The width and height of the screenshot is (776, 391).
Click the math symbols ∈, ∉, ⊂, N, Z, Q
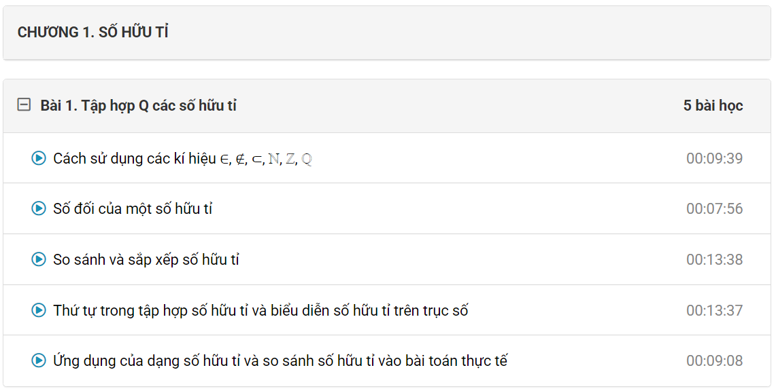point(266,159)
